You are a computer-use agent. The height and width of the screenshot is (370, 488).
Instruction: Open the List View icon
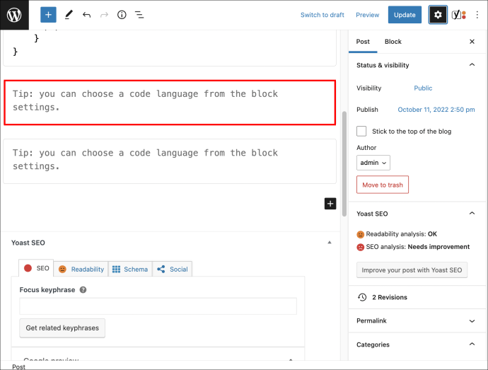(x=139, y=15)
